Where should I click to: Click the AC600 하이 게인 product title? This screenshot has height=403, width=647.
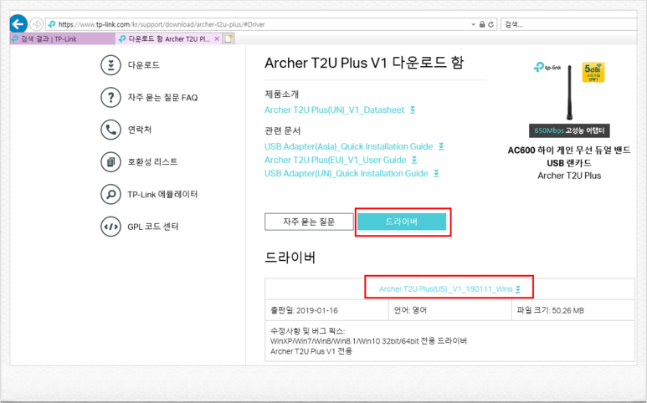pyautogui.click(x=569, y=156)
